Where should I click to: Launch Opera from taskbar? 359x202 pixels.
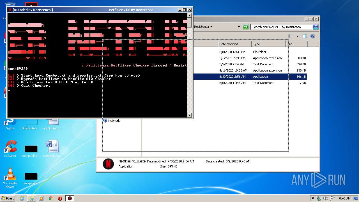[x=60, y=198]
